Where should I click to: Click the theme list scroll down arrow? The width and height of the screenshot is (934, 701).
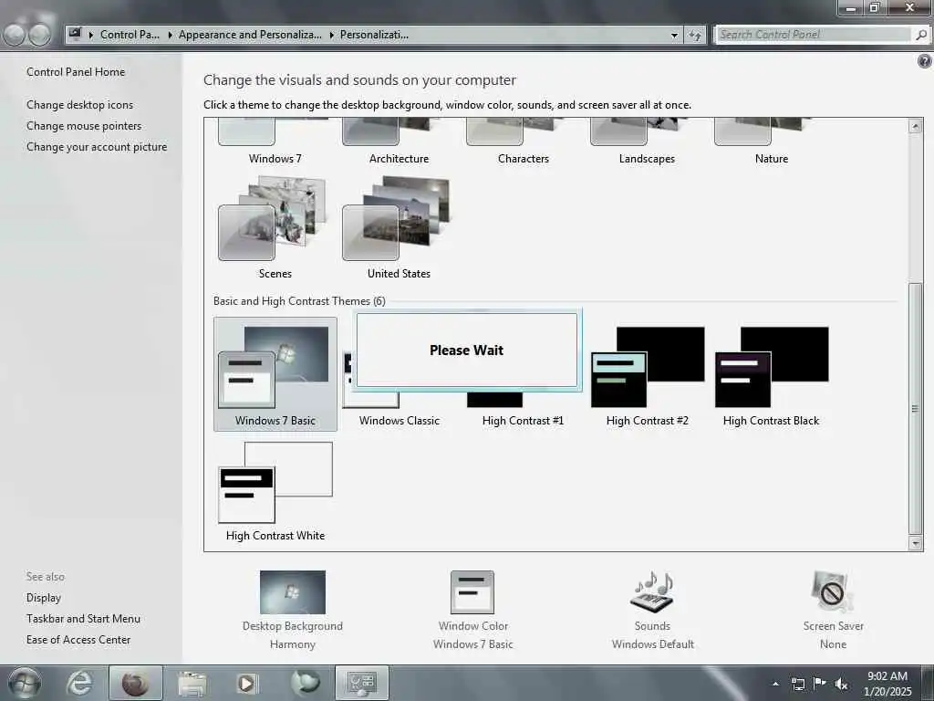pyautogui.click(x=916, y=543)
